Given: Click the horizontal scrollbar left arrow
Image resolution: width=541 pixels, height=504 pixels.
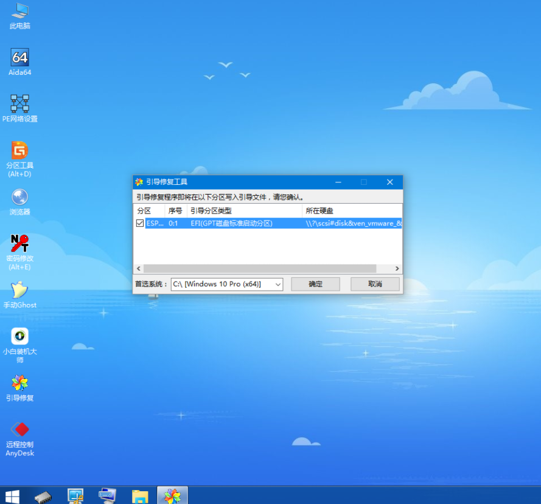Looking at the screenshot, I should click(x=138, y=268).
